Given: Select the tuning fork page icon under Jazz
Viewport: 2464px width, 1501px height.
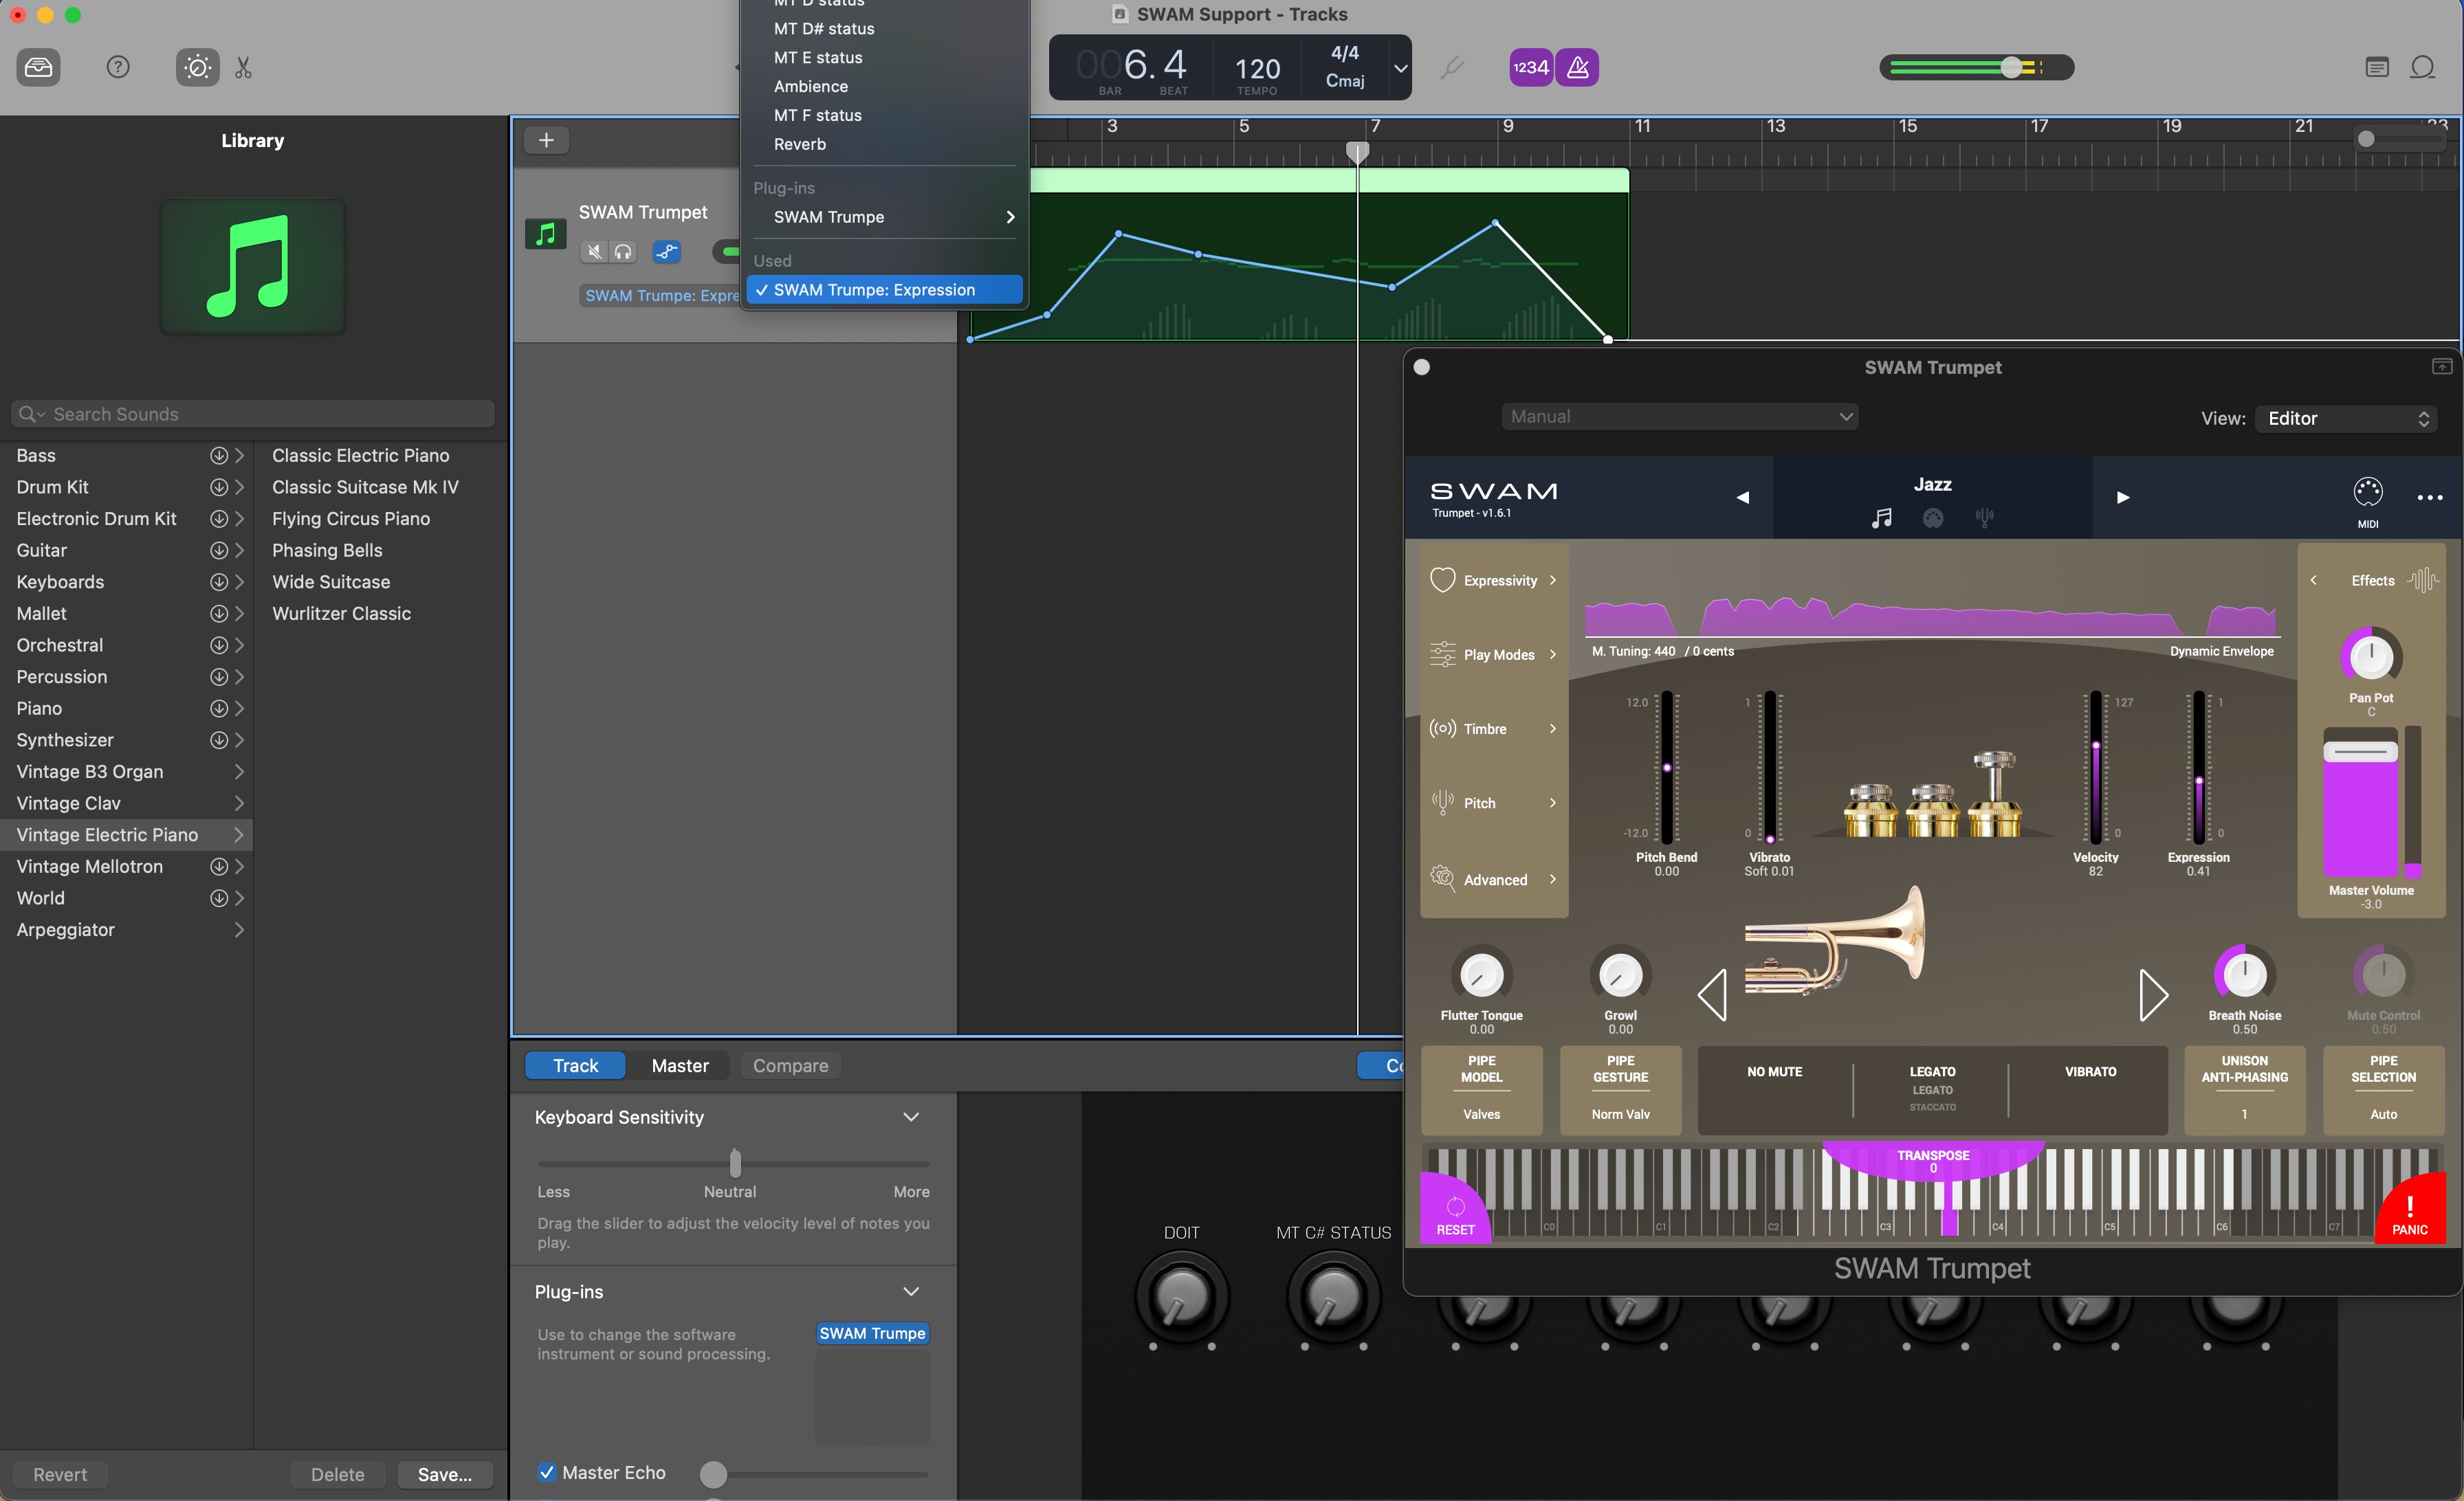Looking at the screenshot, I should click(1985, 518).
